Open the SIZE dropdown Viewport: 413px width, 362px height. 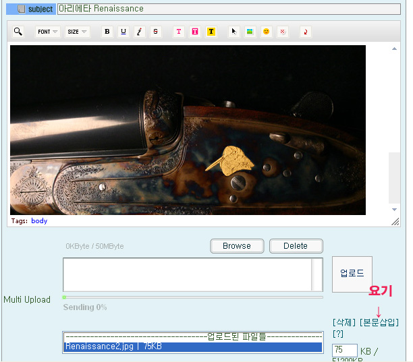coord(77,32)
